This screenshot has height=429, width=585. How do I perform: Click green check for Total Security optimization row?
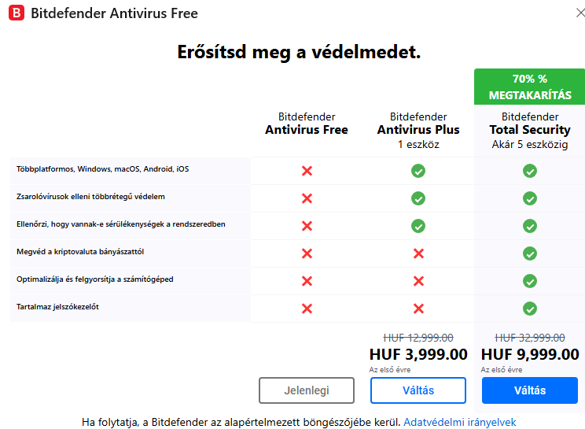tap(530, 281)
